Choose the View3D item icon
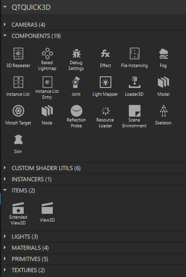This screenshot has height=277, width=186. [47, 208]
